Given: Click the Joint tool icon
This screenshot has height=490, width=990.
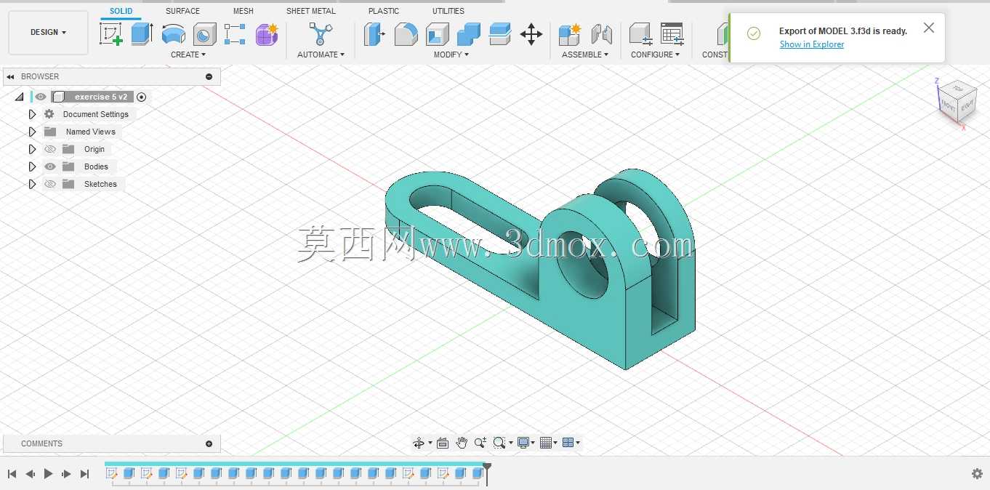Looking at the screenshot, I should click(601, 34).
